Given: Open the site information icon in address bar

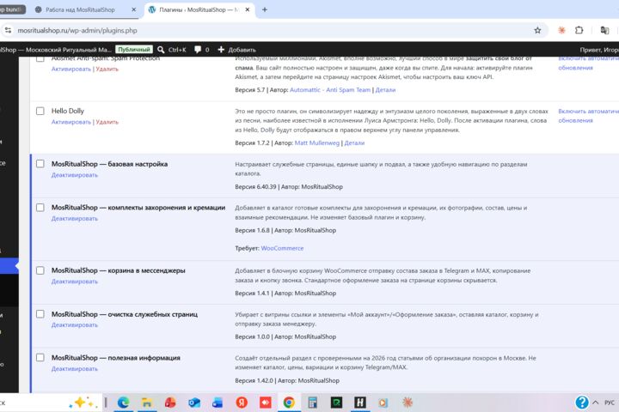Looking at the screenshot, I should coord(8,30).
